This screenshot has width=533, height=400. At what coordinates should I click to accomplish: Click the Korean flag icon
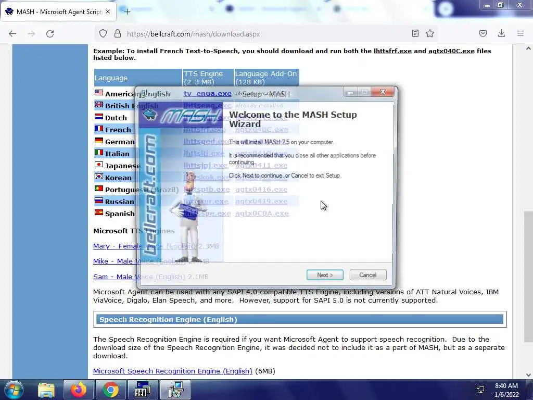tap(99, 177)
